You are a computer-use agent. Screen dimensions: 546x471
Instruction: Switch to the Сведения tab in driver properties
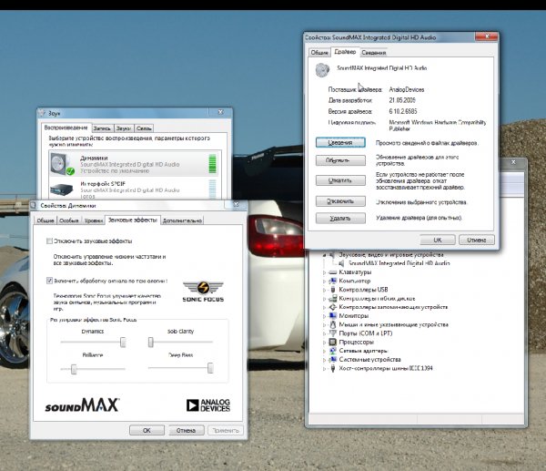(x=374, y=53)
